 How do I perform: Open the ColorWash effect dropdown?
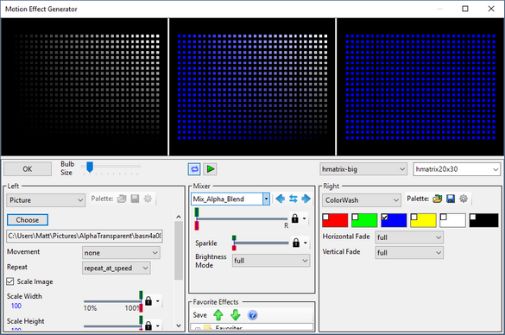[362, 200]
